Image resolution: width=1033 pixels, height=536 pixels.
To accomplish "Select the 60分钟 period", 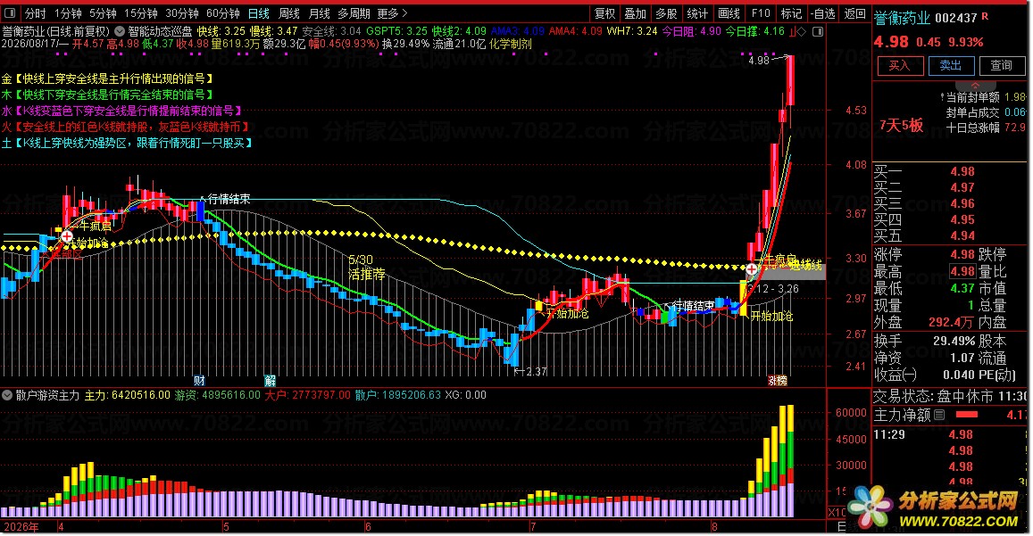I will coord(222,13).
